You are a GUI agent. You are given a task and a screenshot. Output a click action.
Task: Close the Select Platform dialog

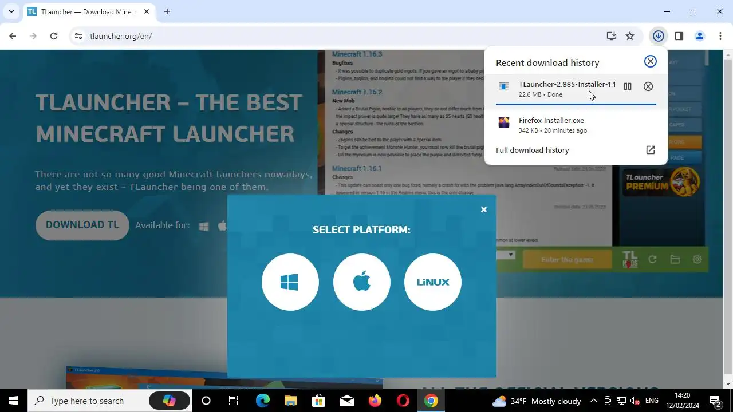tap(484, 209)
